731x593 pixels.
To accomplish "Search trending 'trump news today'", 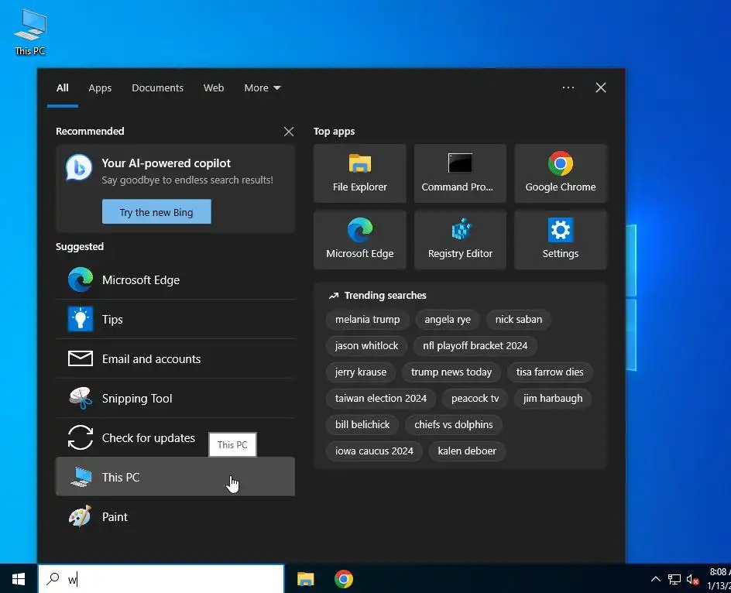I will (451, 372).
